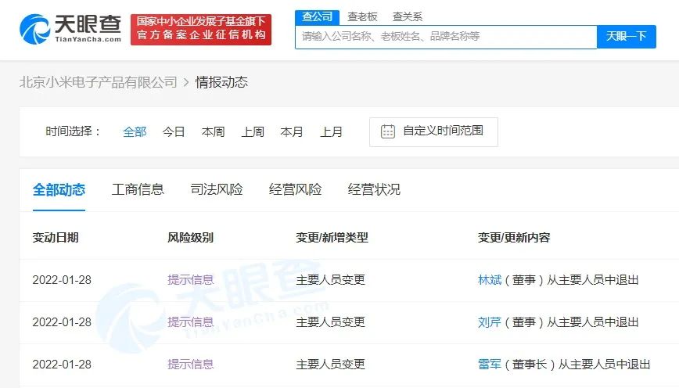Click 提示信息 in the 刘芹 row

[x=191, y=322]
